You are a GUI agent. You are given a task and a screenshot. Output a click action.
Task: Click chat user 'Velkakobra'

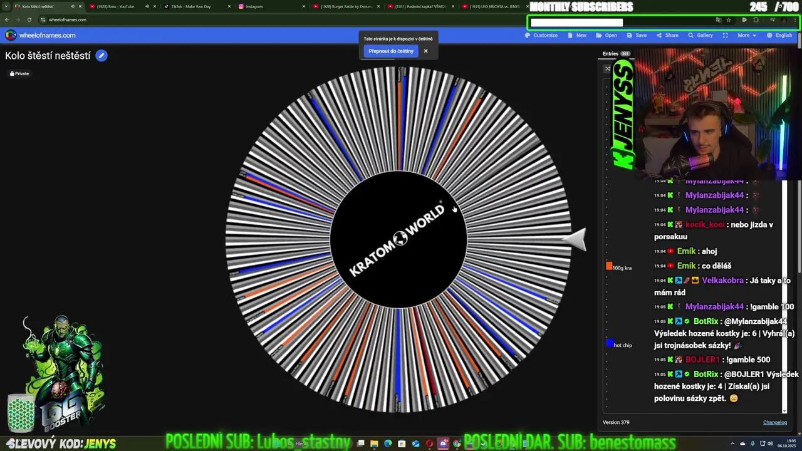coord(724,280)
